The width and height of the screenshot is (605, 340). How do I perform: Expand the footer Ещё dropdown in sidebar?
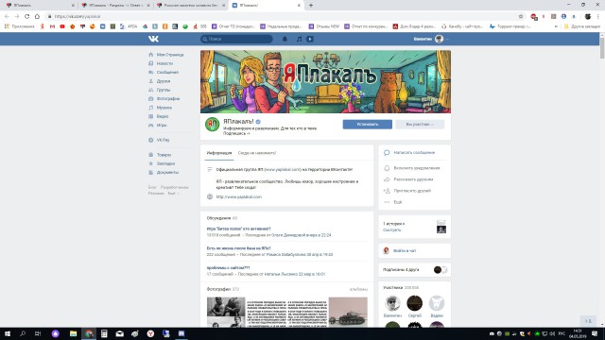click(173, 193)
